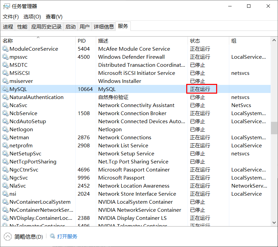278x247 pixels.
Task: Click the gear icon next to NetSetupSvc
Action: coord(5,153)
